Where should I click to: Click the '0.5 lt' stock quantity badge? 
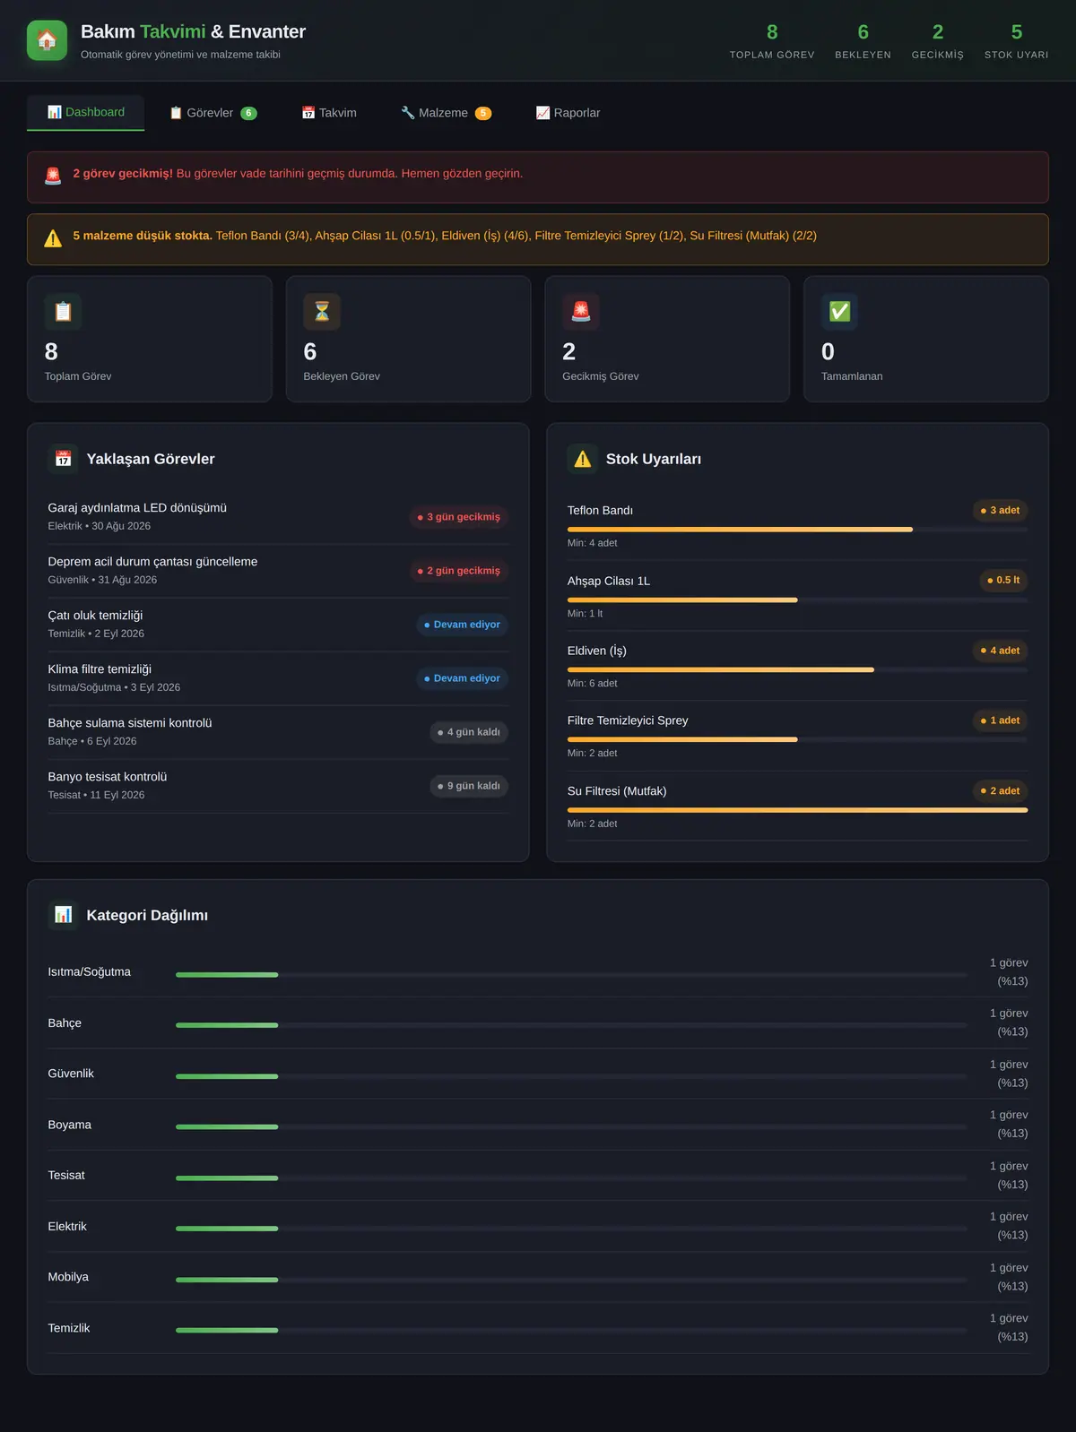click(1003, 580)
